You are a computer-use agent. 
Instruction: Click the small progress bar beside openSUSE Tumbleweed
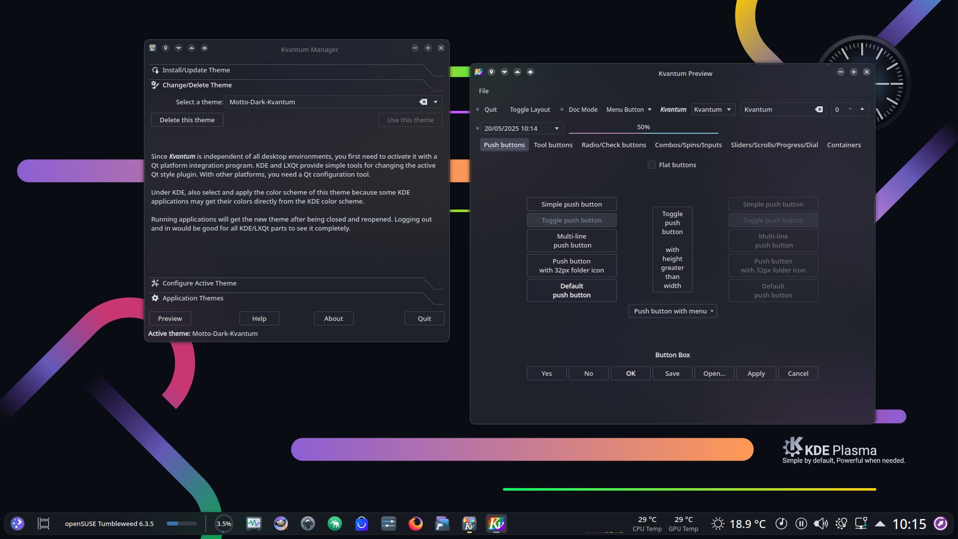point(182,524)
